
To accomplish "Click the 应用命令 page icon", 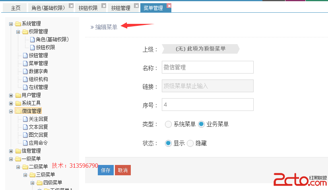I will tap(25, 143).
